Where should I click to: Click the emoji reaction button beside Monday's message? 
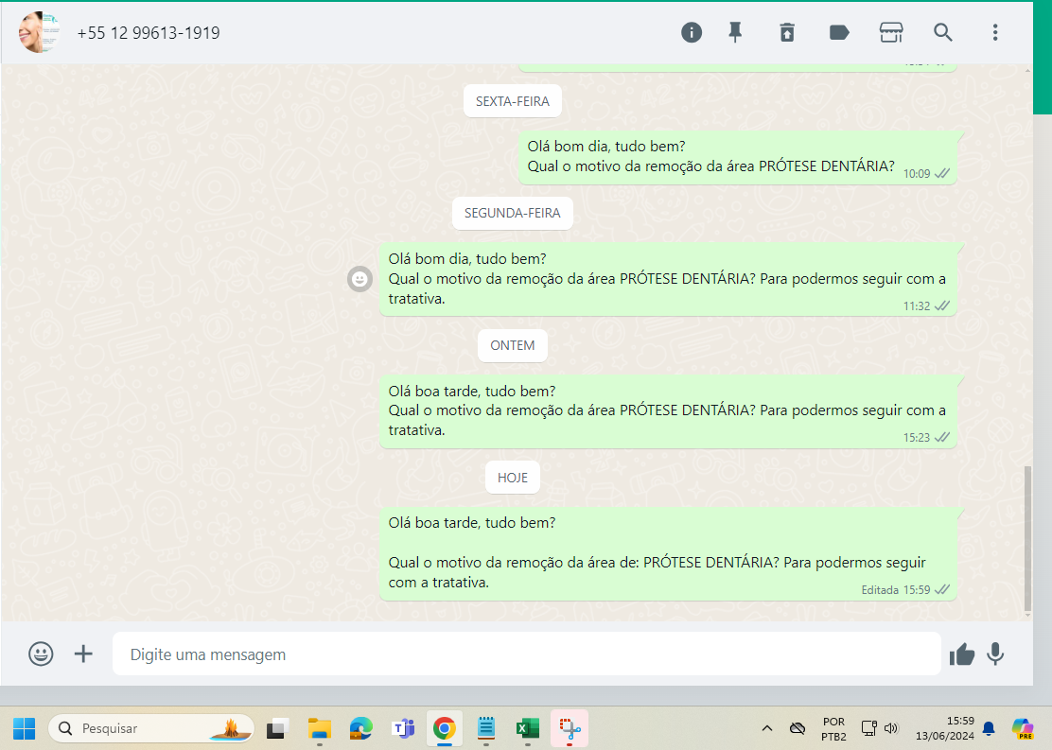[x=359, y=279]
